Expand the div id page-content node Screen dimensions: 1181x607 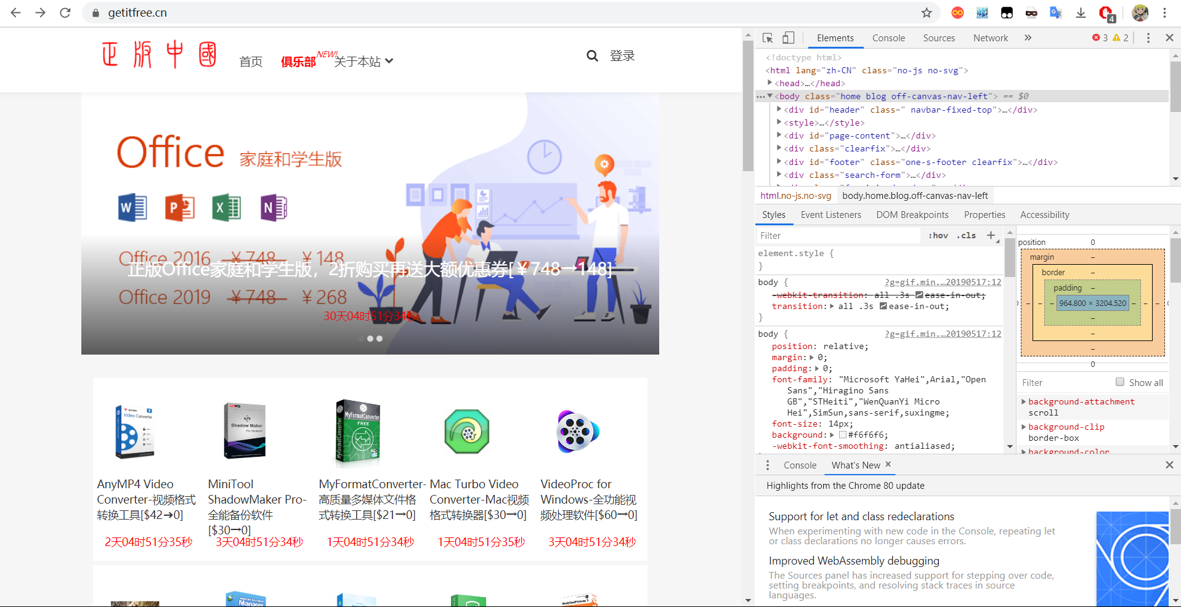[779, 135]
